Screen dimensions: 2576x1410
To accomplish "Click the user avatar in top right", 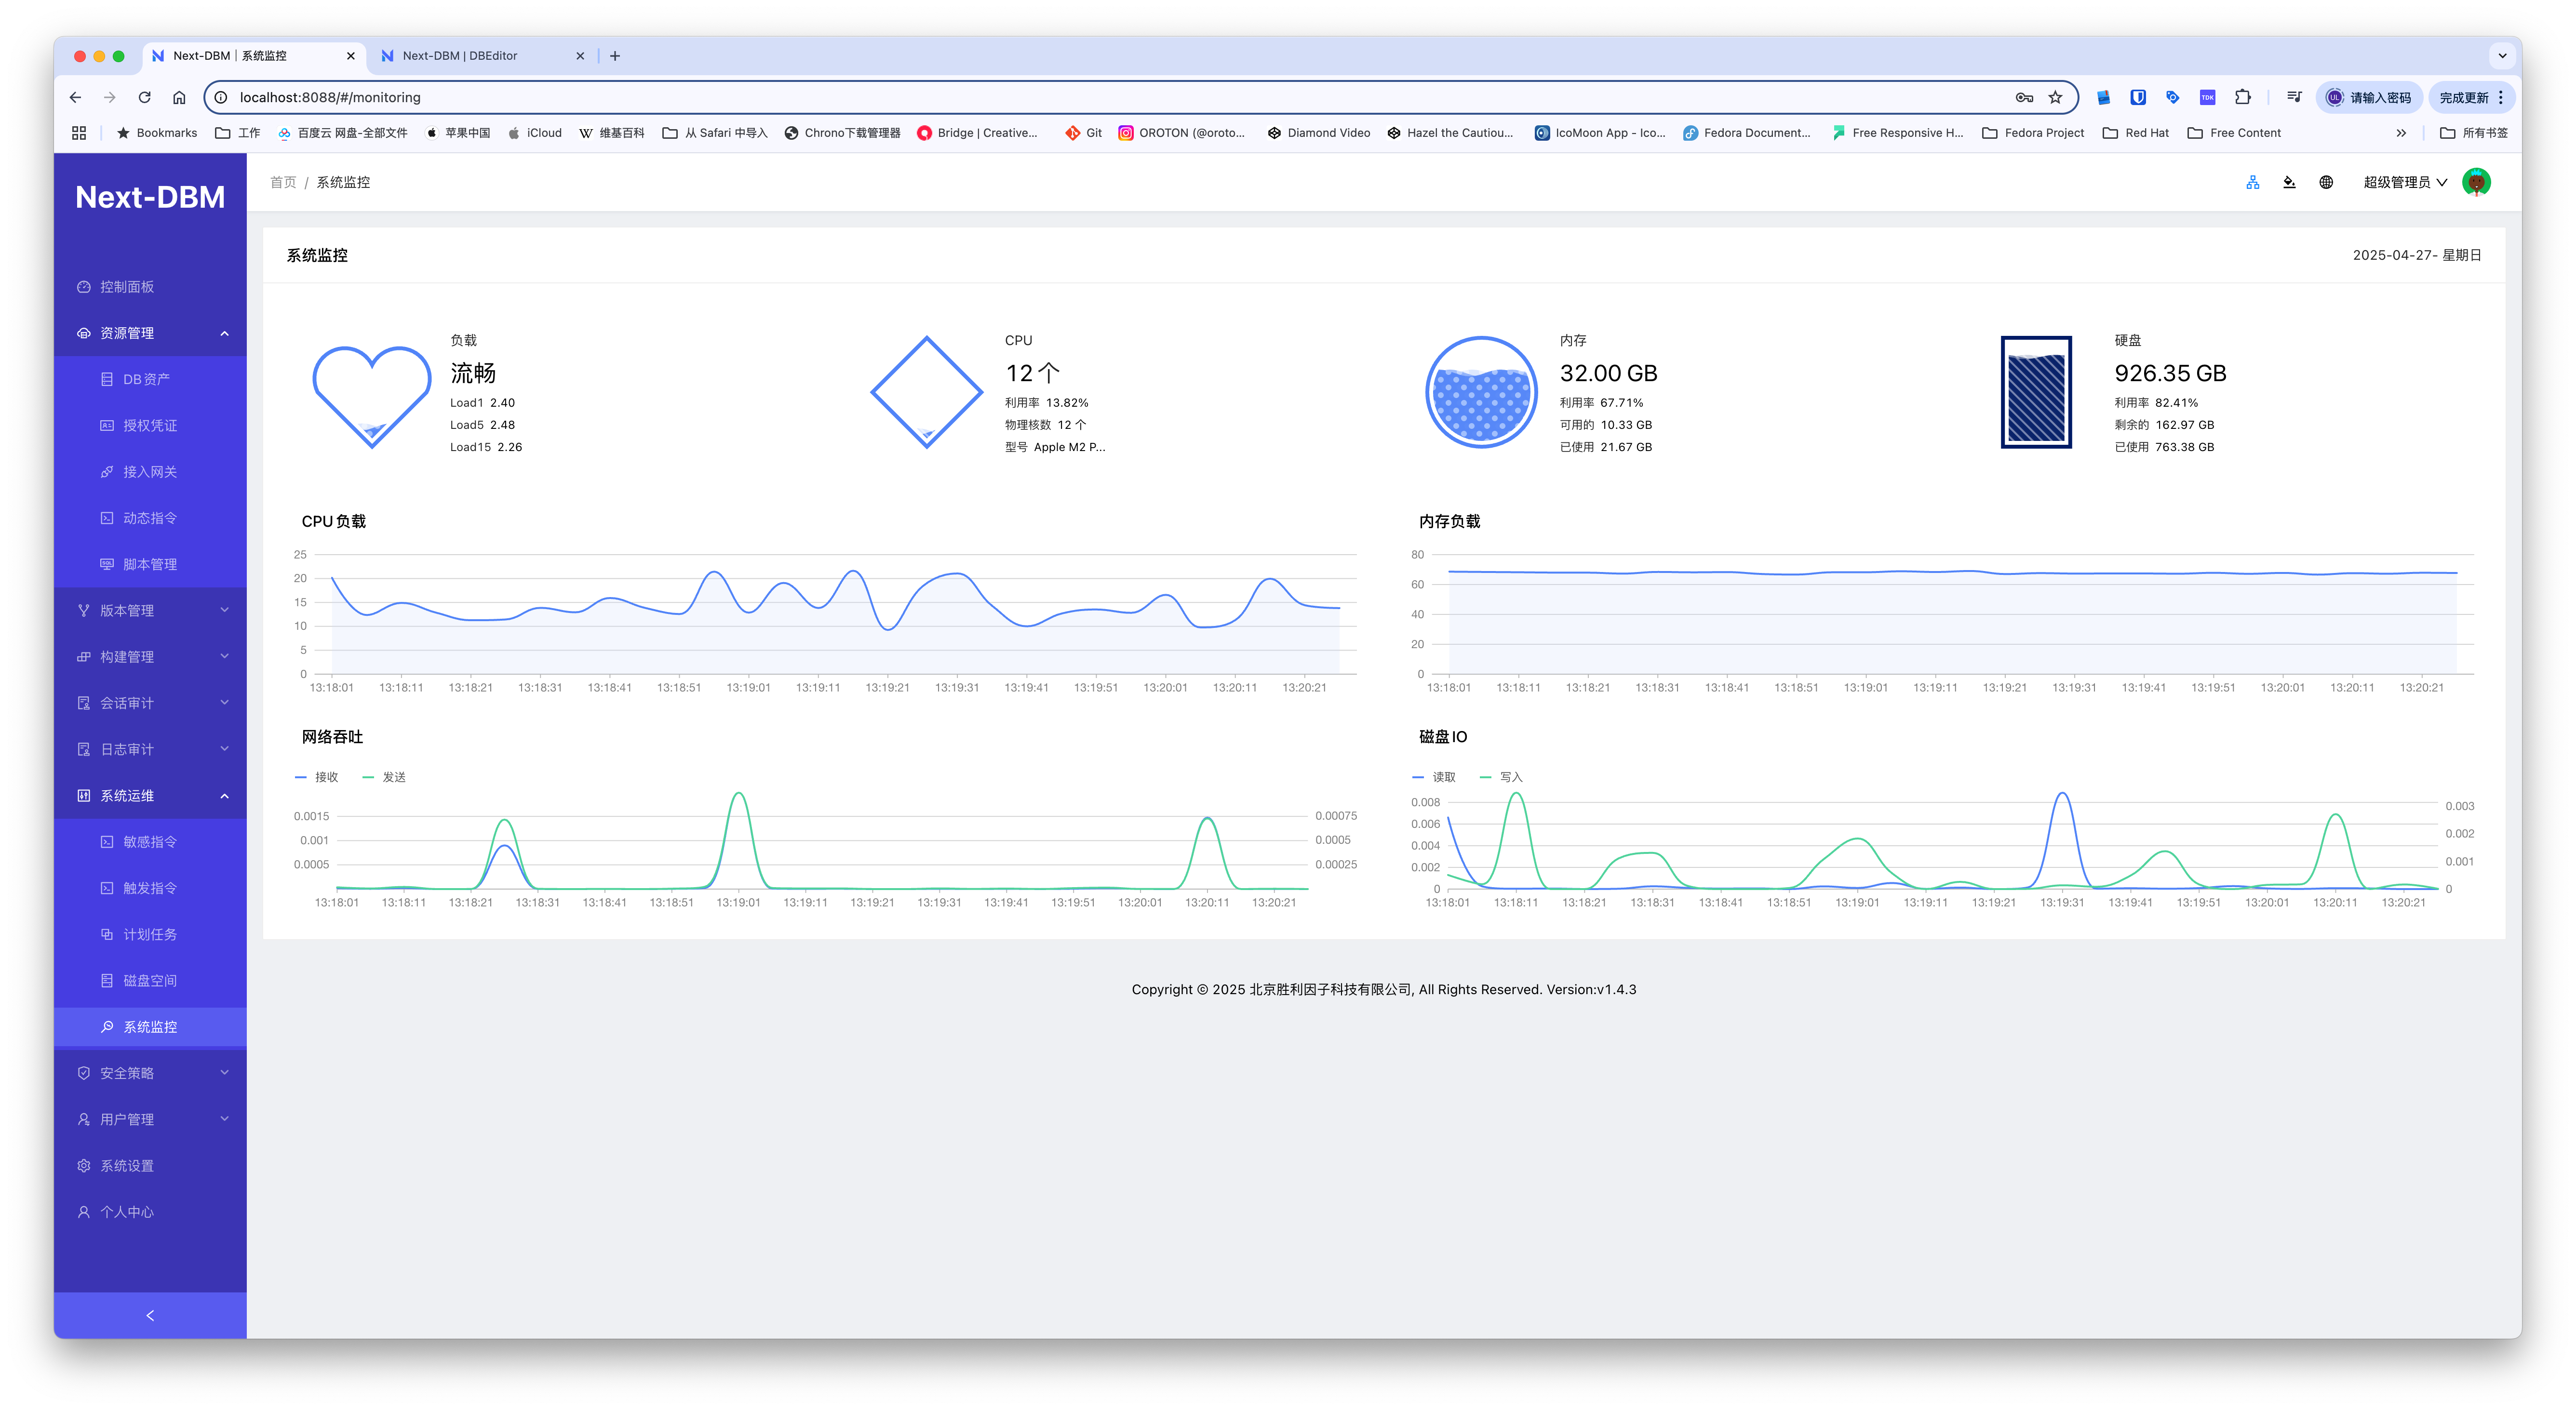I will [x=2476, y=182].
